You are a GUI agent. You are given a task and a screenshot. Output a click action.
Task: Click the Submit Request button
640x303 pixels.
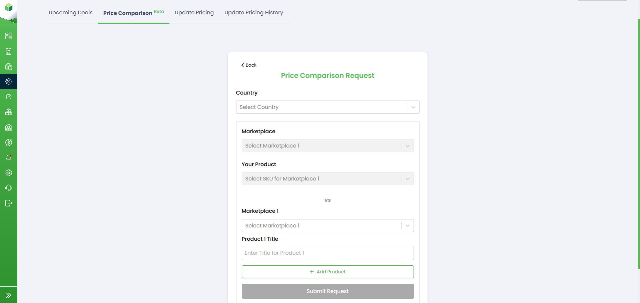[x=328, y=291]
